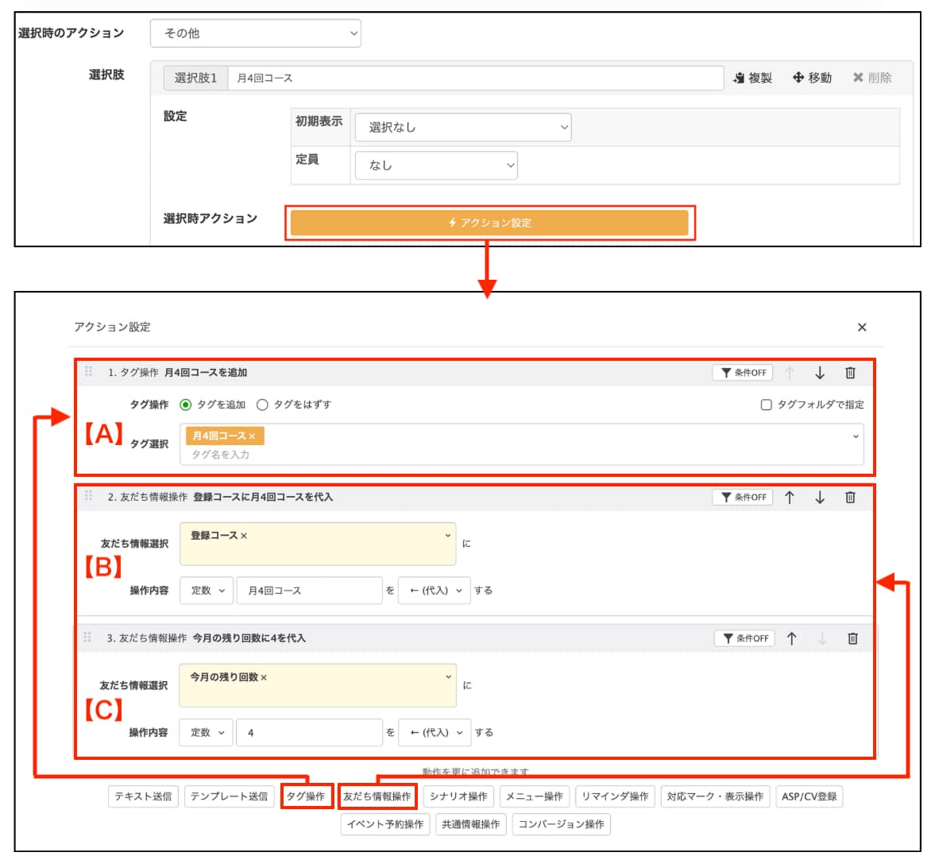This screenshot has height=860, width=935.
Task: Open the 定員 dropdown showing なし
Action: click(435, 165)
